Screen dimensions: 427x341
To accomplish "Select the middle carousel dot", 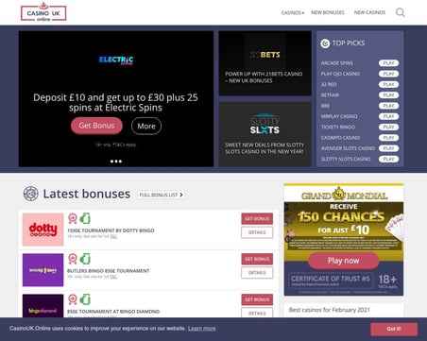I will (116, 162).
